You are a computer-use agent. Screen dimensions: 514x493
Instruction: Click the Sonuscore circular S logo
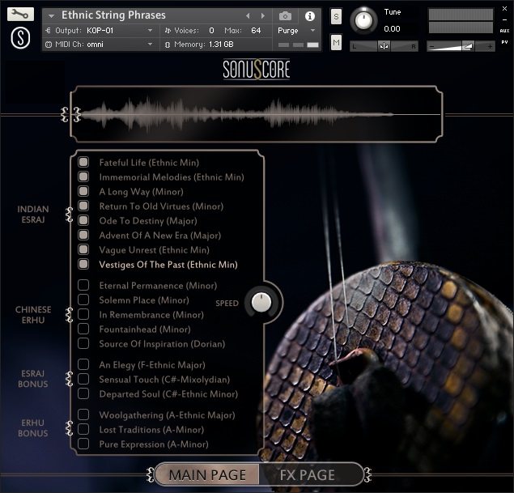[20, 38]
